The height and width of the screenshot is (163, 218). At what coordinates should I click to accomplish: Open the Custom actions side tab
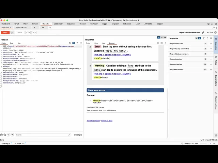click(x=216, y=101)
